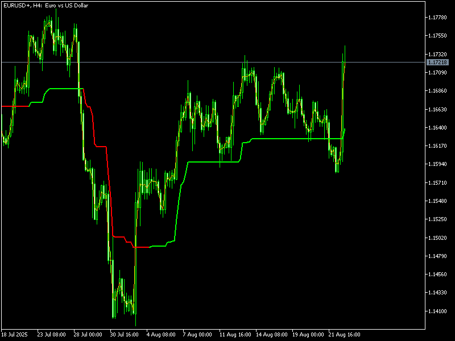
Task: Click the 7 Aug 00:00 time label
Action: 197,335
